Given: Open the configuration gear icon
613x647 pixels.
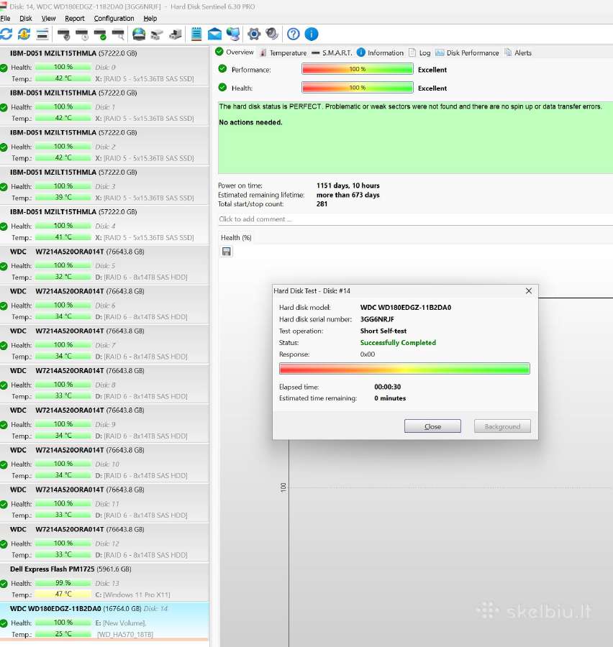Looking at the screenshot, I should tap(254, 34).
